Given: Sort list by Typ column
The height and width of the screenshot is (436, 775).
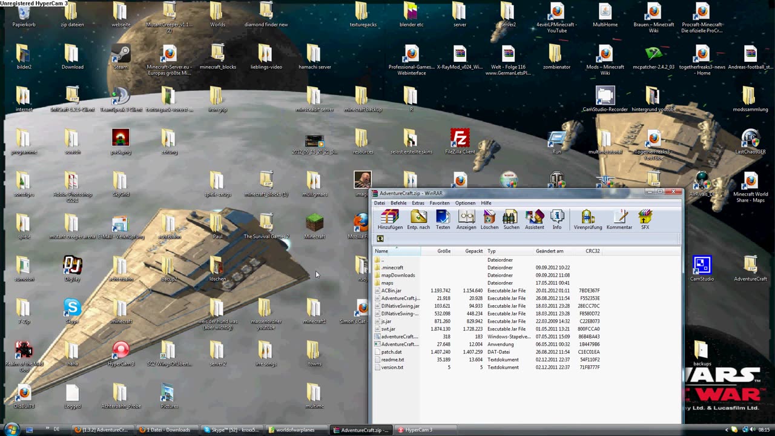Looking at the screenshot, I should (509, 251).
